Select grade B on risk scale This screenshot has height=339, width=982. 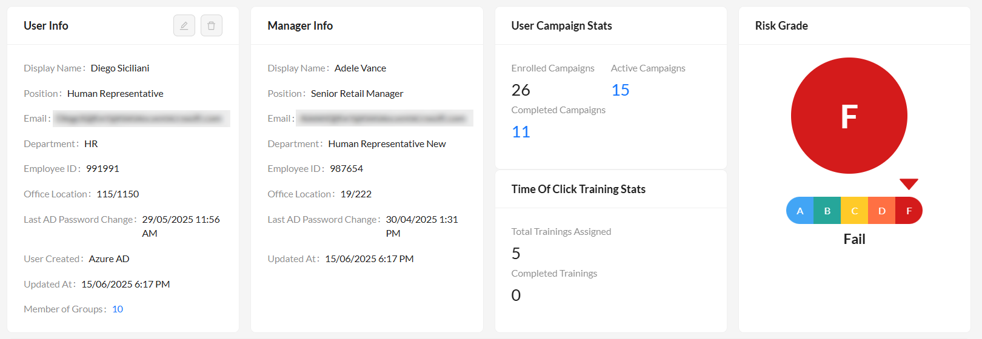pyautogui.click(x=827, y=211)
